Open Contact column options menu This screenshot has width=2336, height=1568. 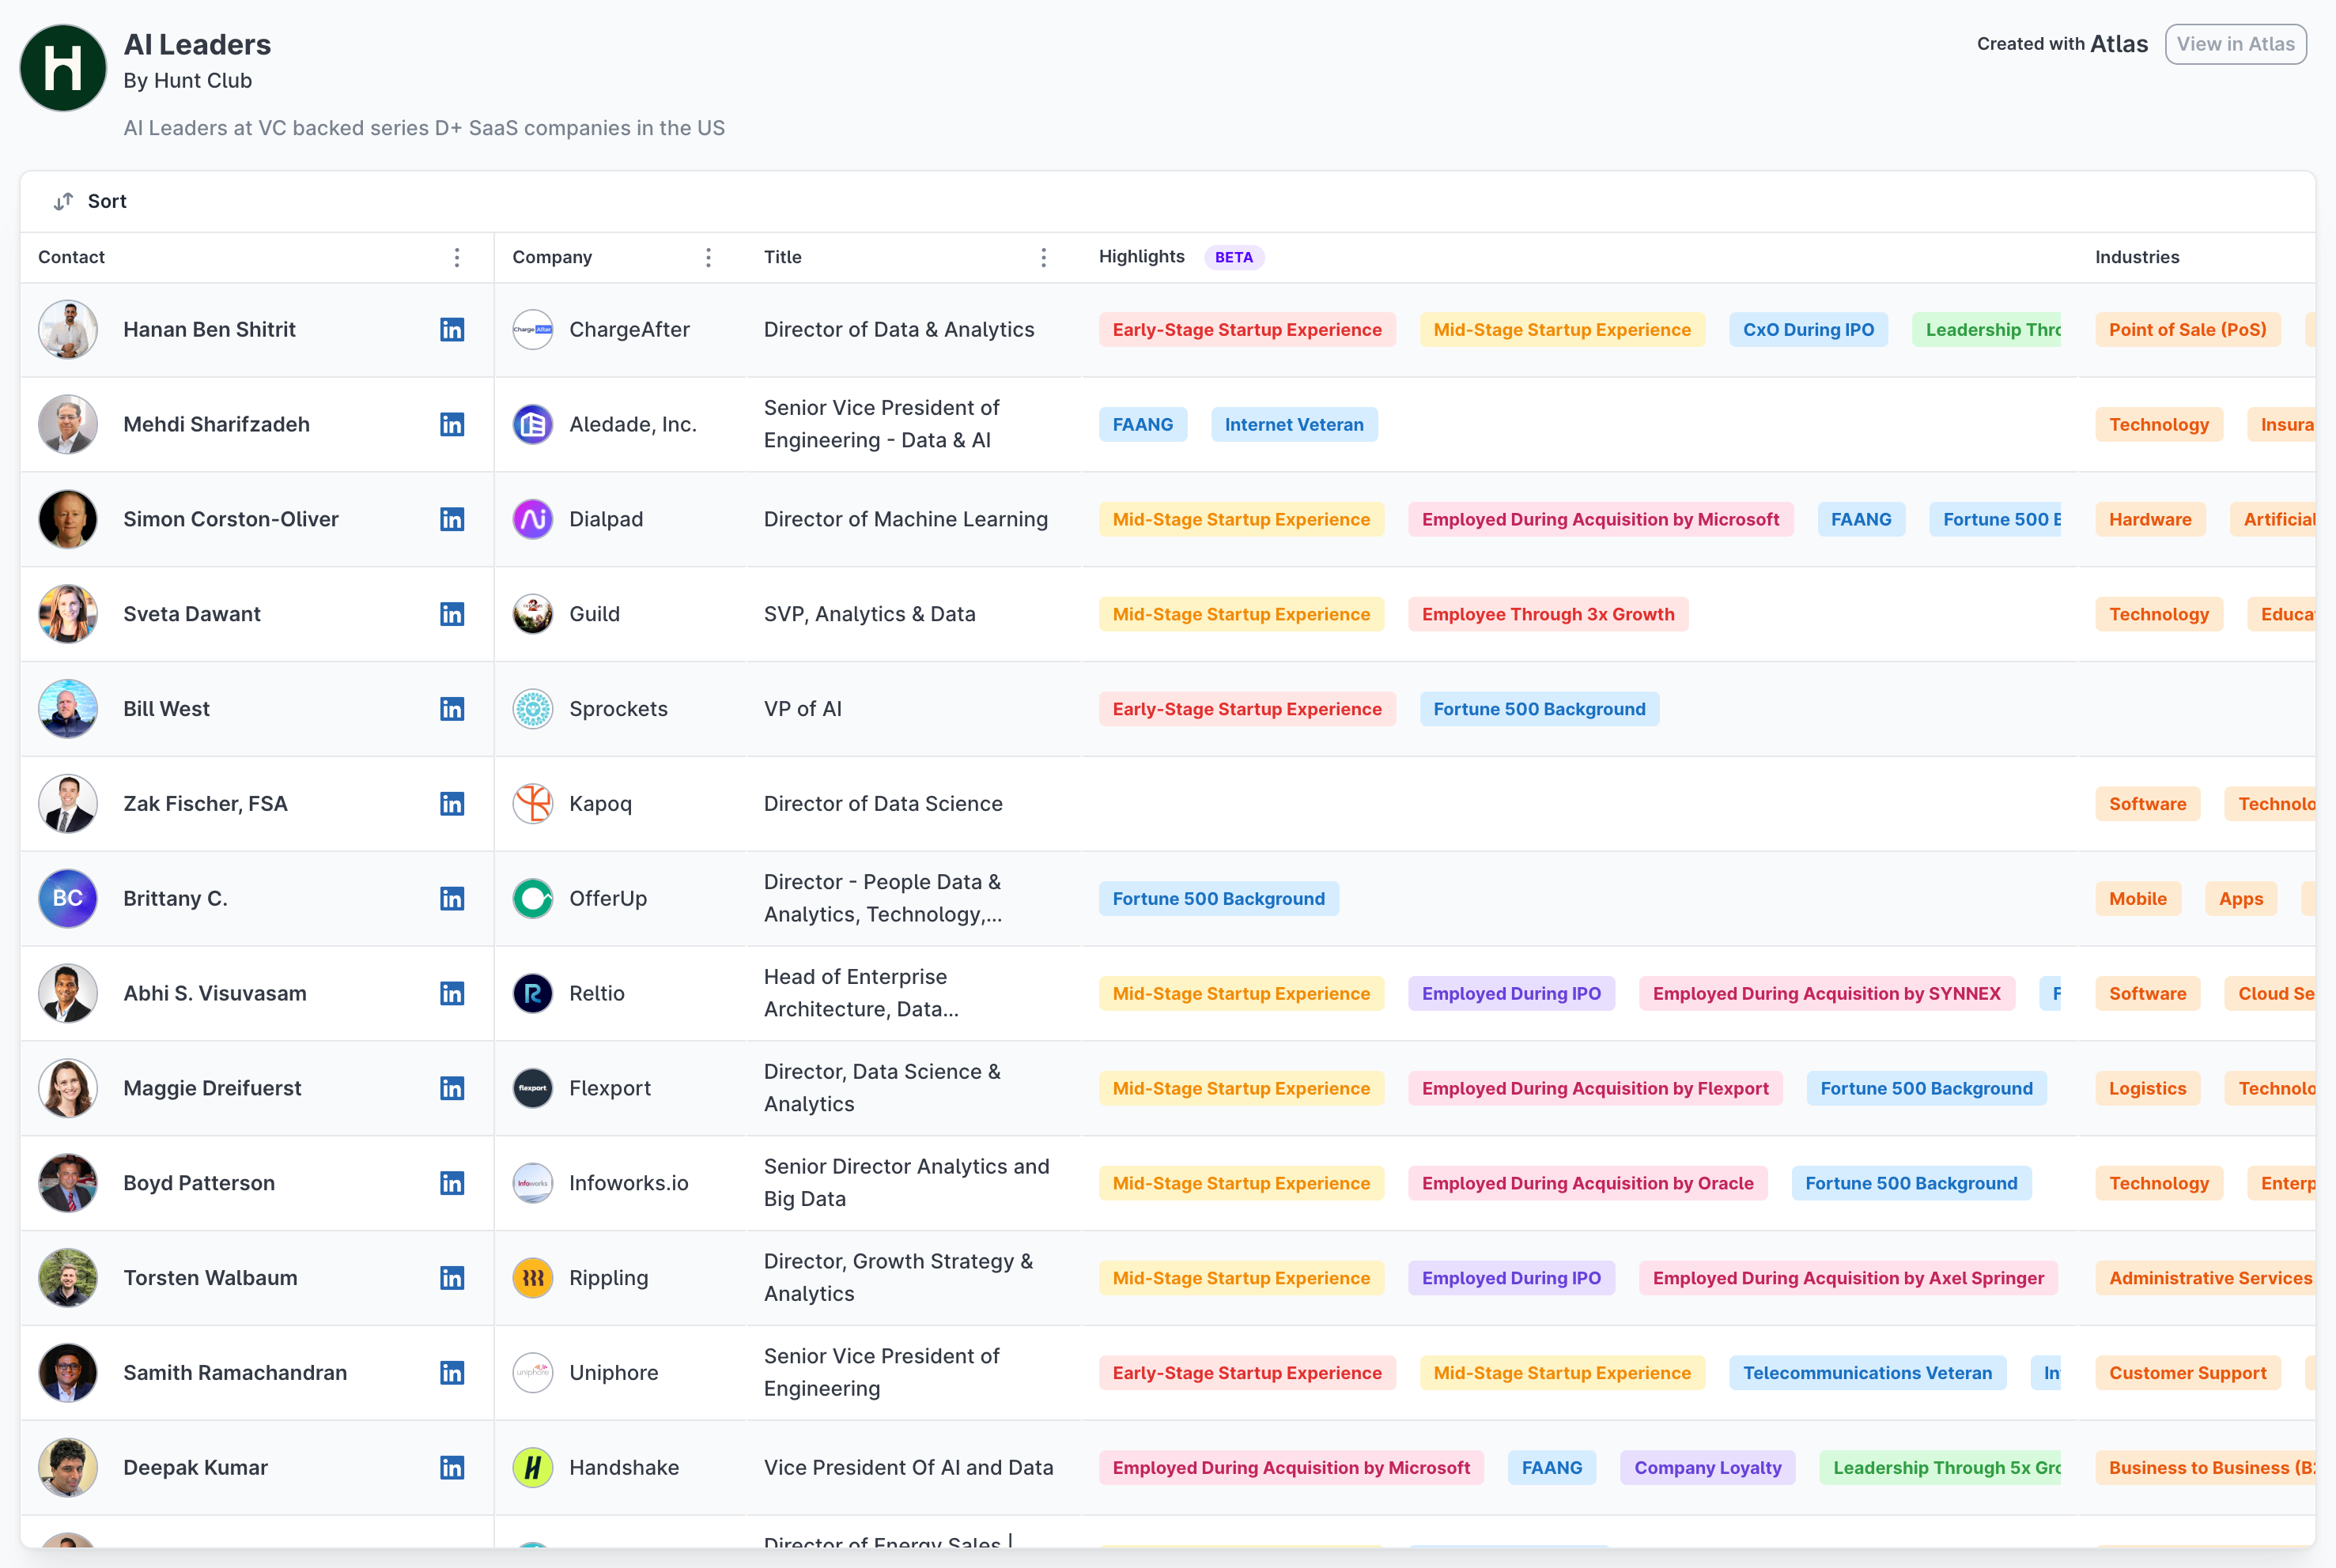[457, 258]
